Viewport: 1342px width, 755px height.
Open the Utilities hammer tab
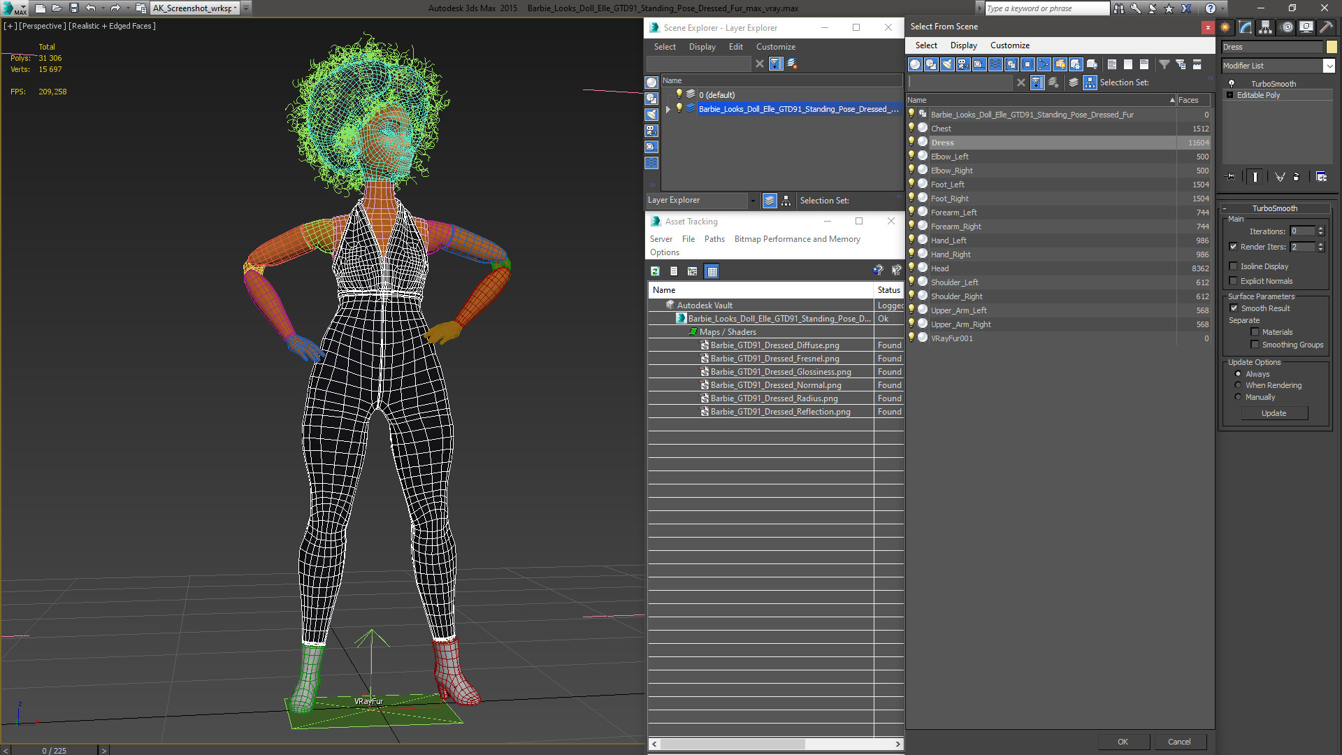click(x=1326, y=27)
